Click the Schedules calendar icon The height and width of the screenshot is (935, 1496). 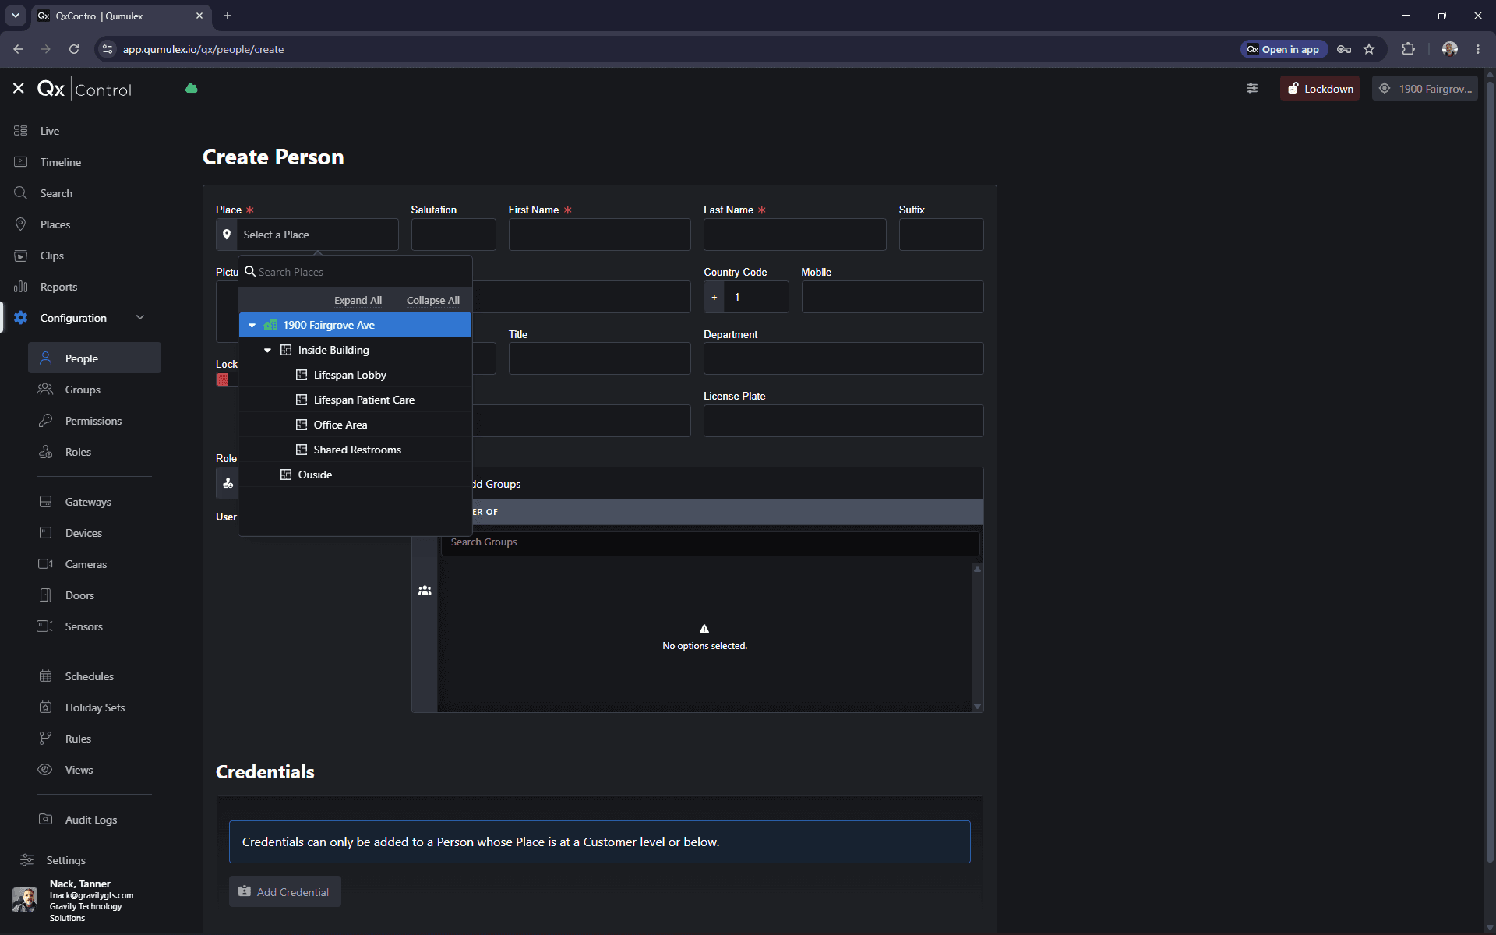(x=45, y=676)
